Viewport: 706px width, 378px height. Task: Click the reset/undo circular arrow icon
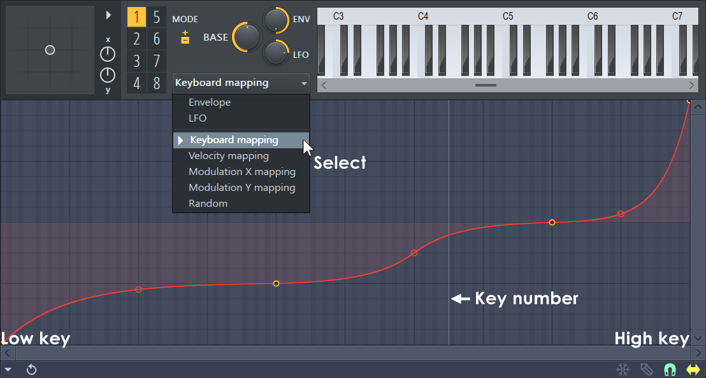pyautogui.click(x=31, y=370)
